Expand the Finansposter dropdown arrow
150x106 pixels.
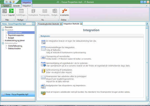coord(45,17)
